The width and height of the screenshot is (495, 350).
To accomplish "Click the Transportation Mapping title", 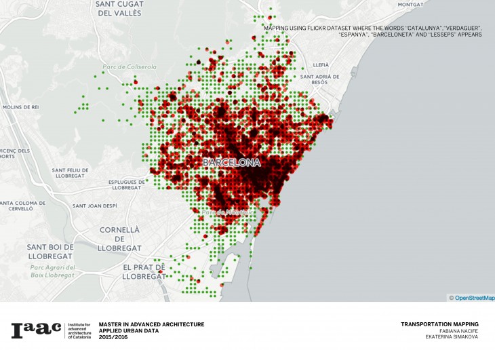I will point(439,324).
